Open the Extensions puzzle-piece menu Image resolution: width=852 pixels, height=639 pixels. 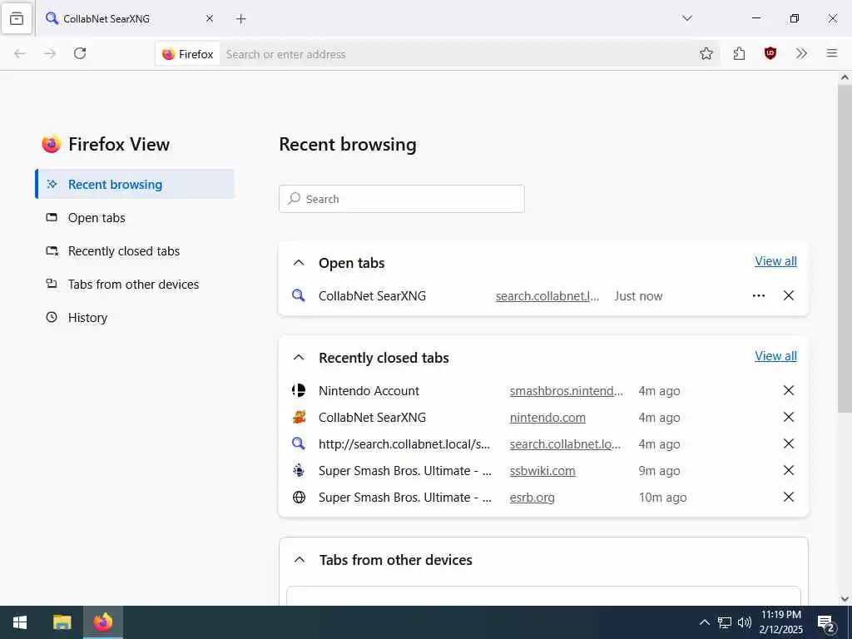(x=739, y=53)
